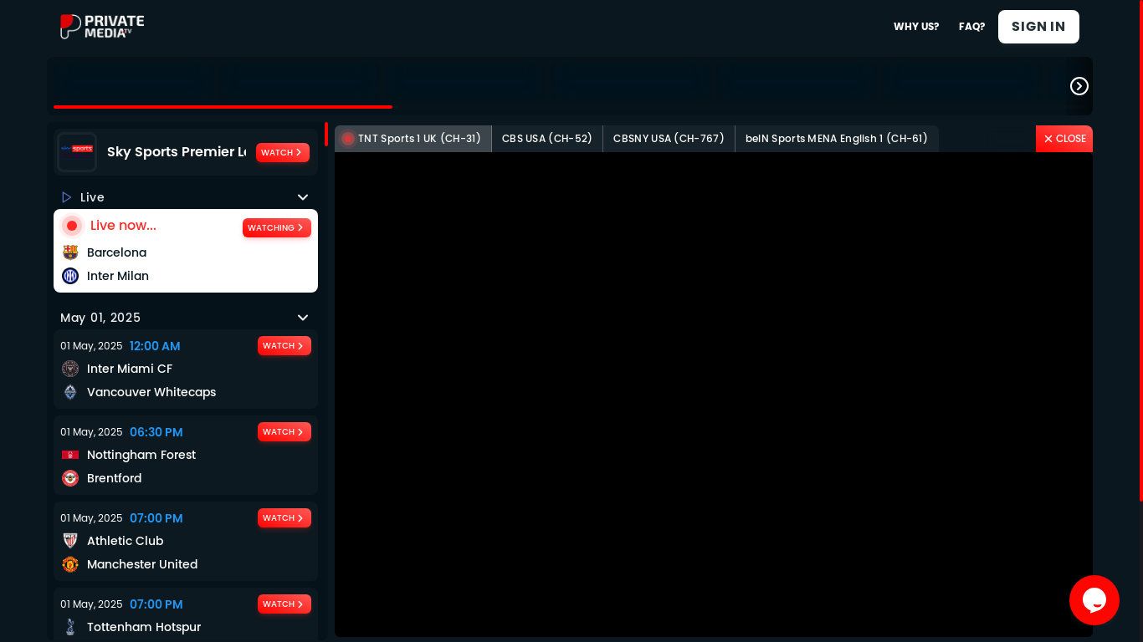Click the '06:30 PM' match time
The width and height of the screenshot is (1143, 642).
click(156, 432)
